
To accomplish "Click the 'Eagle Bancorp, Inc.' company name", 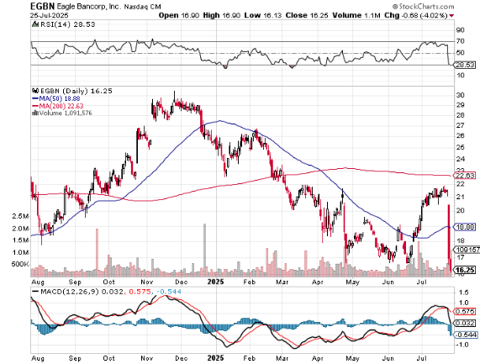I will click(88, 7).
